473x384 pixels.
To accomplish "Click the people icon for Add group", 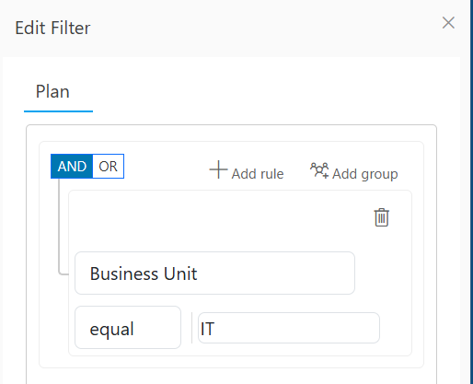I will point(319,170).
